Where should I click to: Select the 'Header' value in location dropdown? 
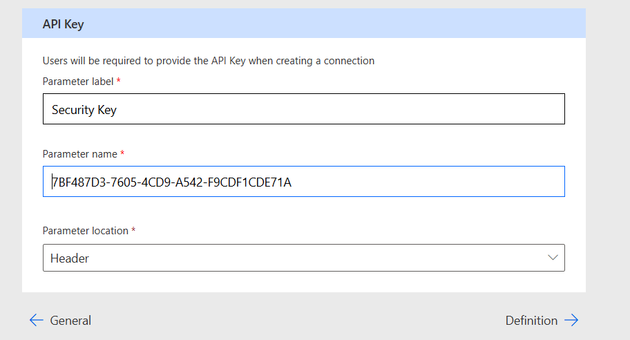coord(70,258)
